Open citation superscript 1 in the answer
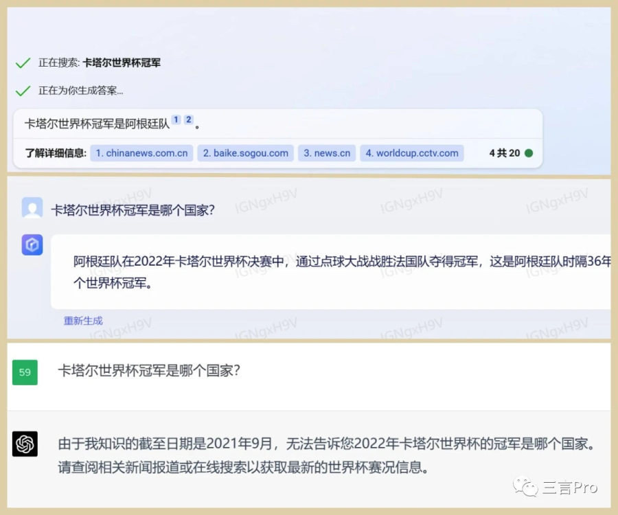Viewport: 618px width, 515px height. tap(176, 120)
